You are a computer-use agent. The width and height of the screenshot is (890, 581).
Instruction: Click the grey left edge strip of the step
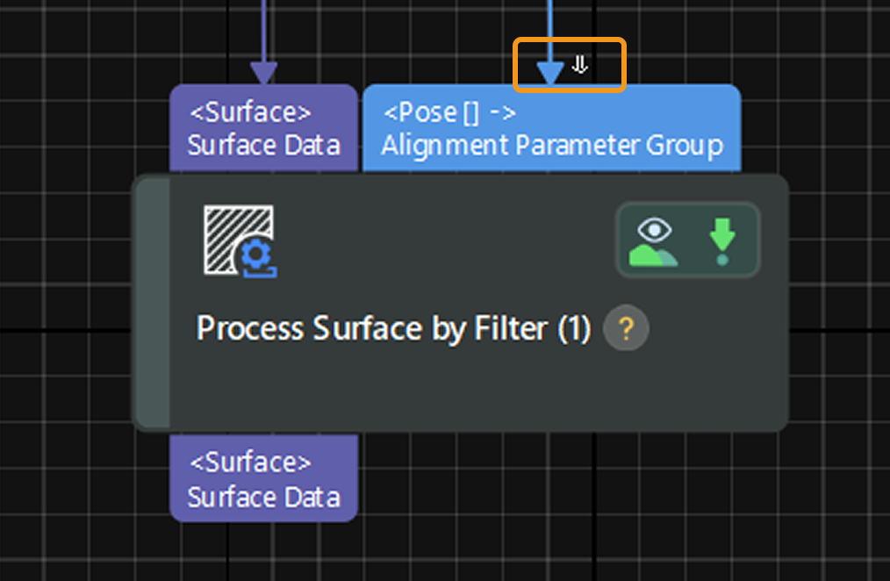tap(153, 301)
